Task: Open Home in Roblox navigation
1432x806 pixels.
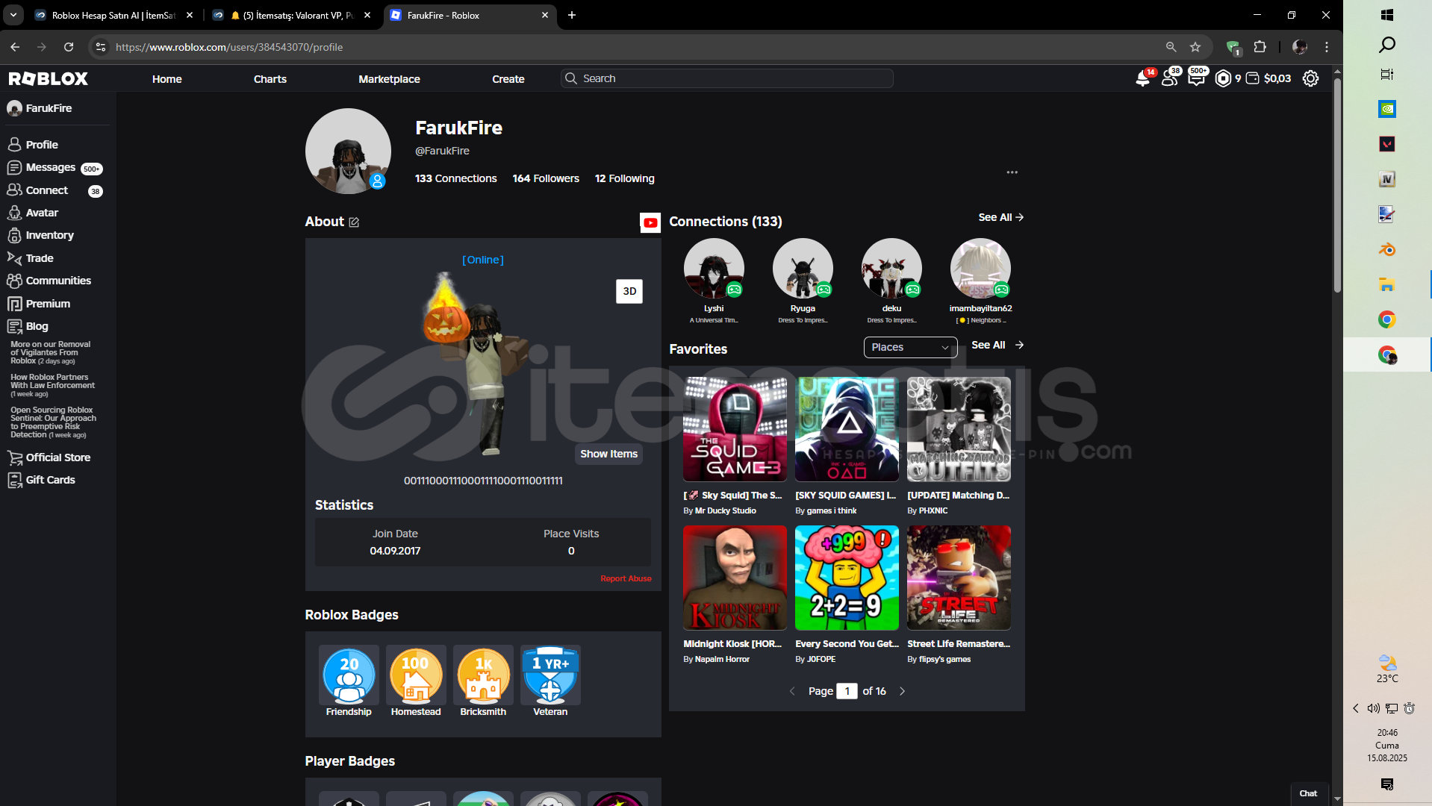Action: [x=167, y=79]
